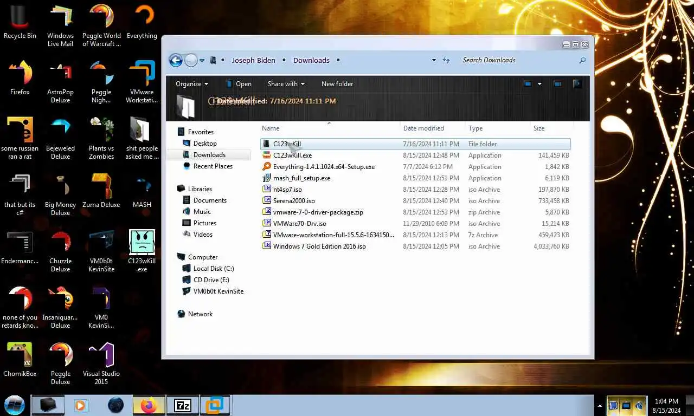
Task: Create a New folder from the toolbar
Action: 337,84
